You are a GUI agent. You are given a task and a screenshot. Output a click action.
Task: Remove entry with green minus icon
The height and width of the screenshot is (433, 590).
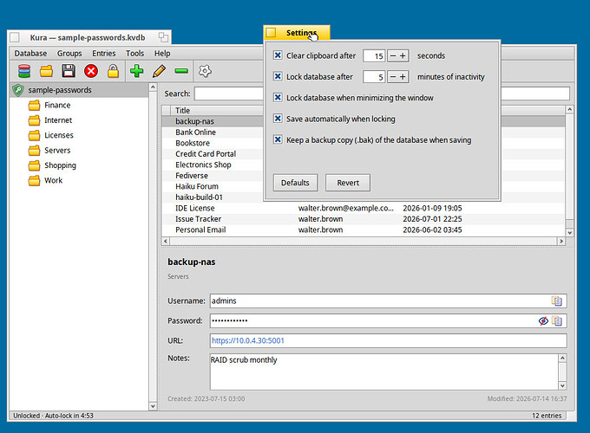click(181, 71)
